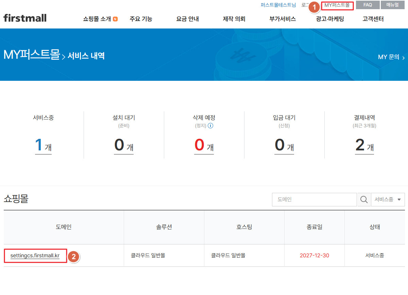Click the search magnifier icon
Screen dimensions: 408x295
coord(364,200)
